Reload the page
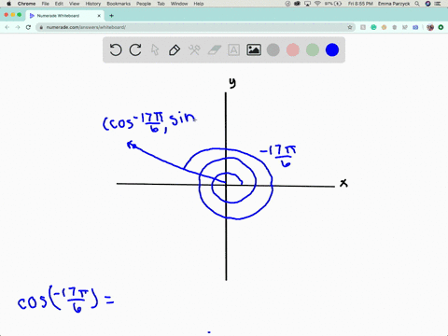 click(x=28, y=27)
